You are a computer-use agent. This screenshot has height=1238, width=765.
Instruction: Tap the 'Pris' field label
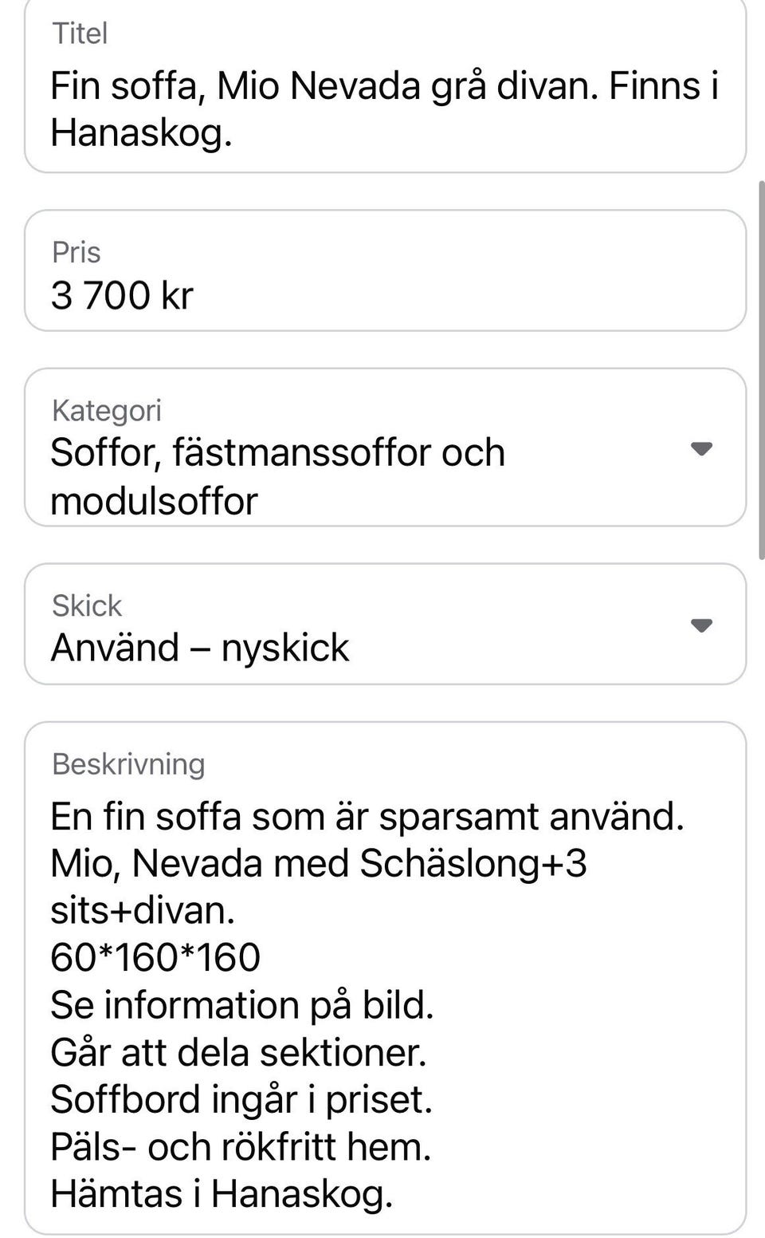[x=76, y=252]
